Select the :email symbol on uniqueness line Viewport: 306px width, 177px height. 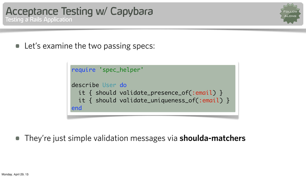pos(209,100)
